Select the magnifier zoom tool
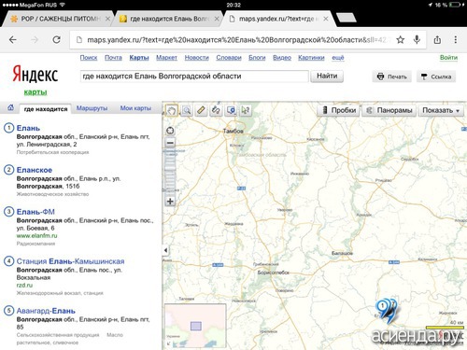 coord(187,110)
